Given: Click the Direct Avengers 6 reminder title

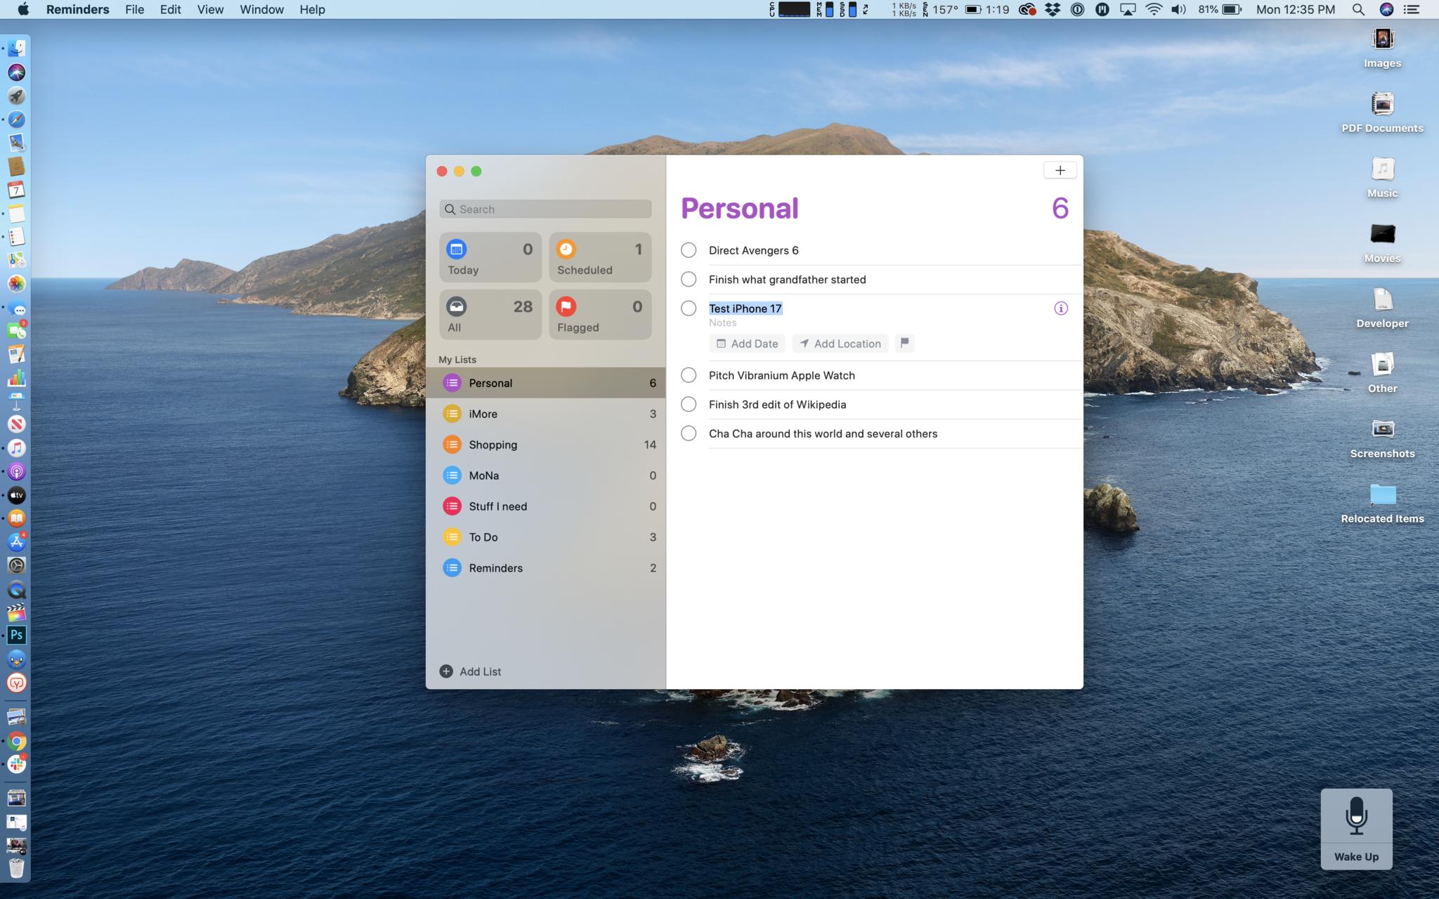Looking at the screenshot, I should coord(753,250).
